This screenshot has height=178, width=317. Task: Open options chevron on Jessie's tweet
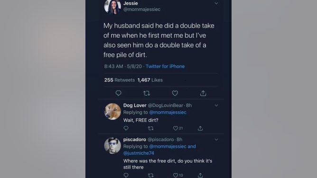pos(216,3)
